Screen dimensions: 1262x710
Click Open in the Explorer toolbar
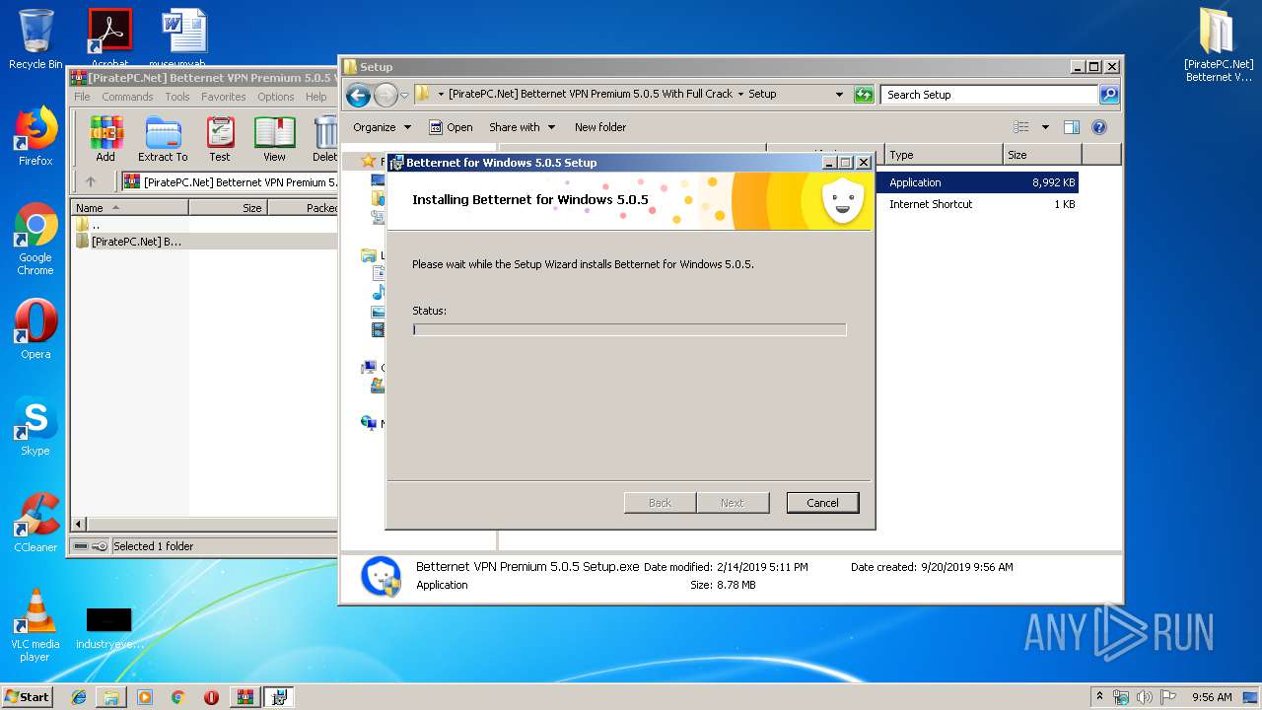click(452, 127)
